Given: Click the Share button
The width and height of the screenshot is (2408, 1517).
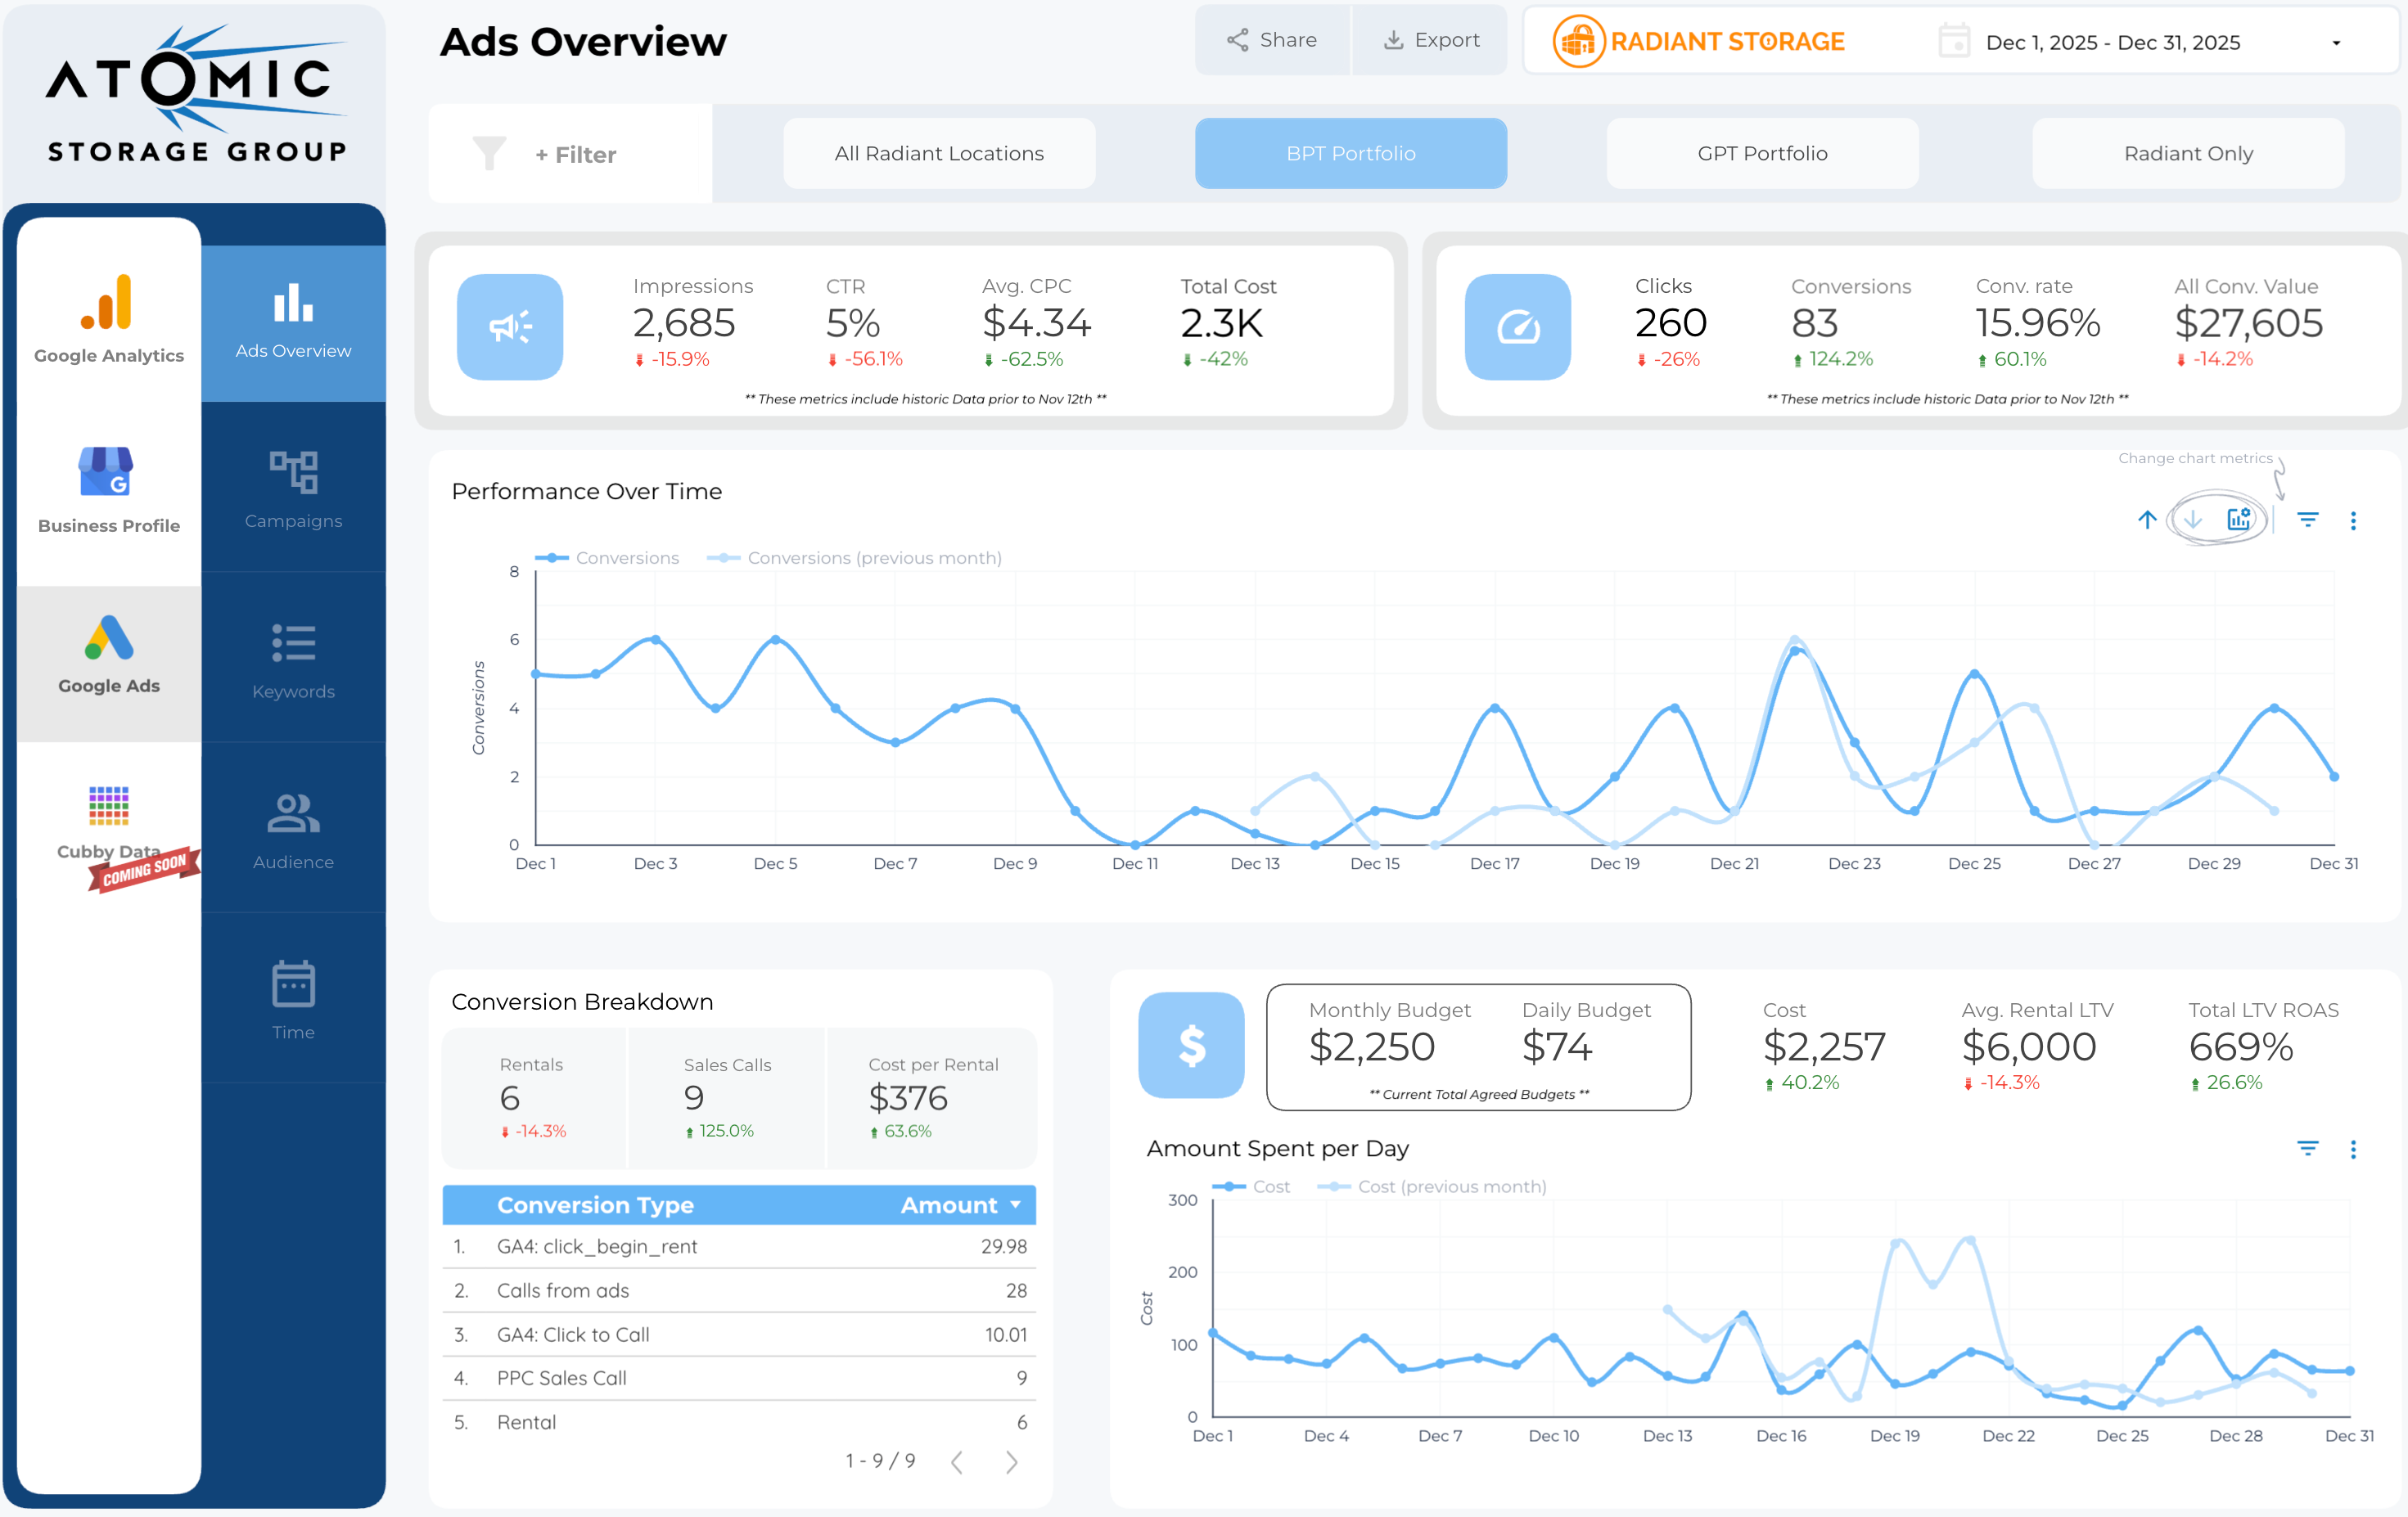Looking at the screenshot, I should click(x=1271, y=40).
